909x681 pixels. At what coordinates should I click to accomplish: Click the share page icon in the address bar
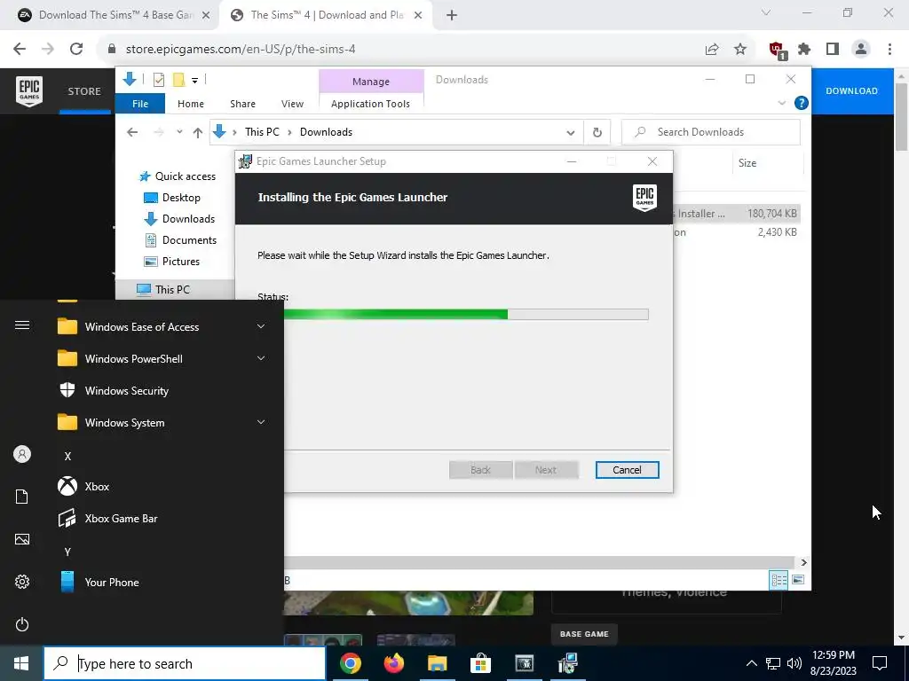[x=712, y=50]
